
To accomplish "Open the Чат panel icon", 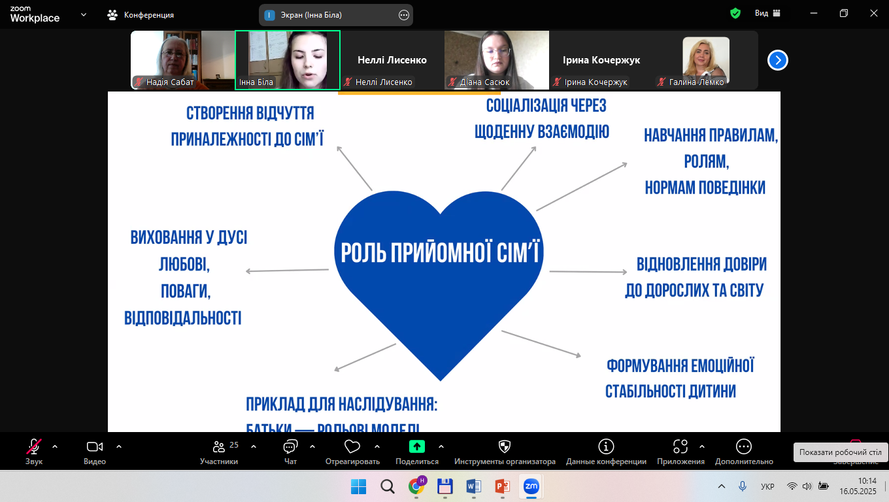I will 290,447.
